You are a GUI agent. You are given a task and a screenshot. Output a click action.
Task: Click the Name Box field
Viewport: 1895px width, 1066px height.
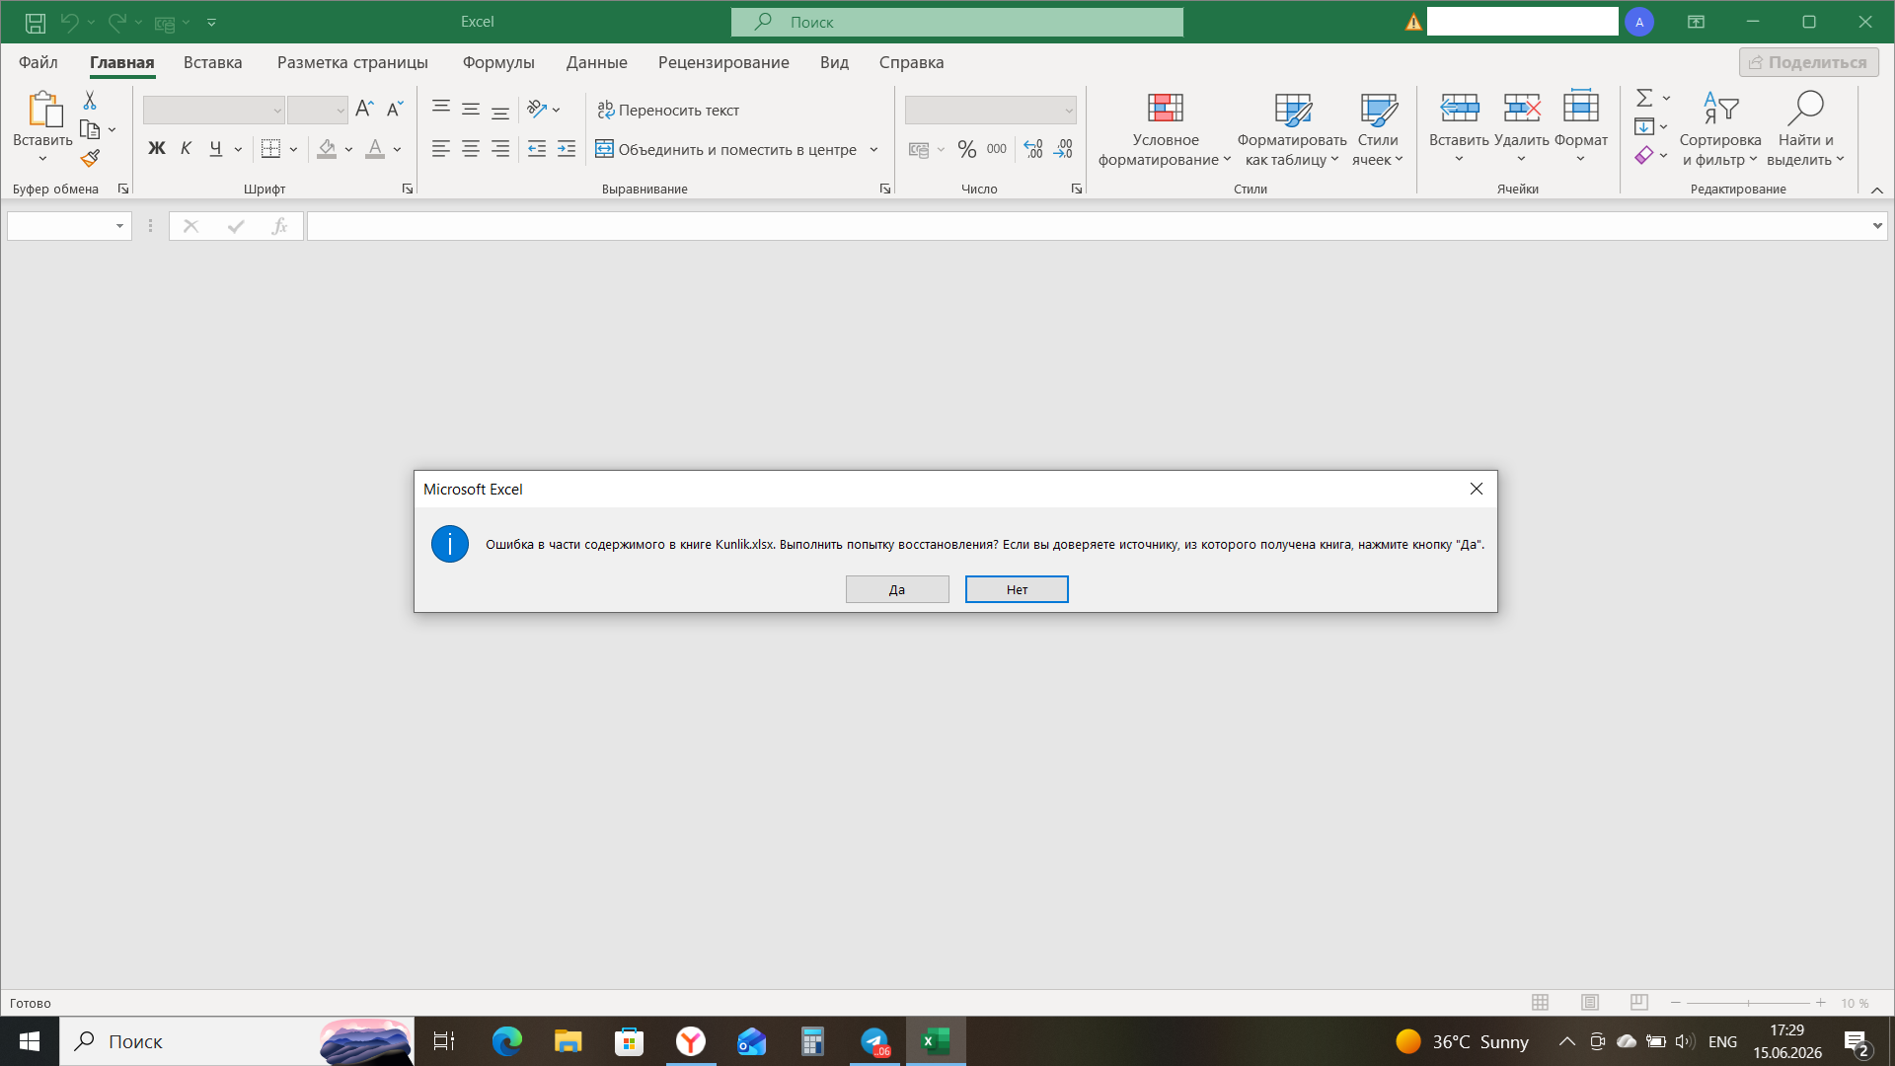point(69,226)
